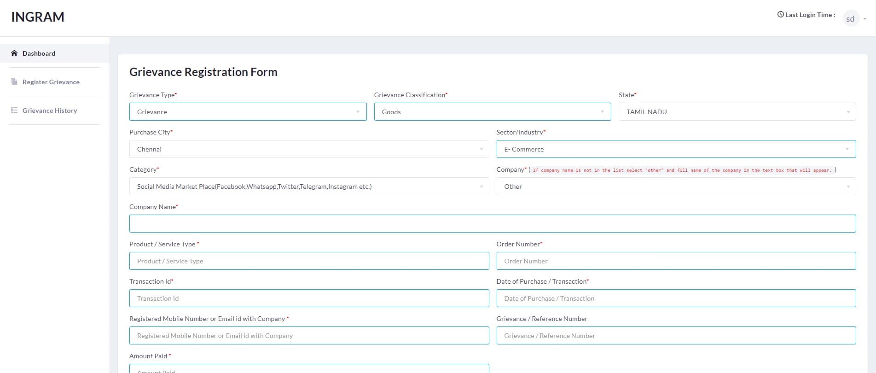This screenshot has width=876, height=373.
Task: Open the State dropdown showing TAMIL NADU
Action: (737, 112)
